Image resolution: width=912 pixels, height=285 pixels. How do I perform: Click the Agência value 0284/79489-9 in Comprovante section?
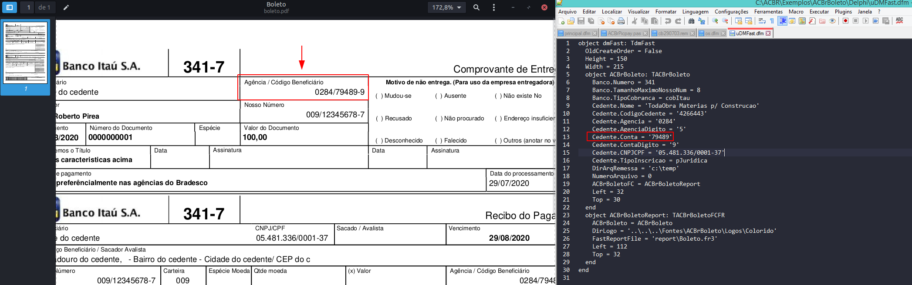[x=340, y=92]
